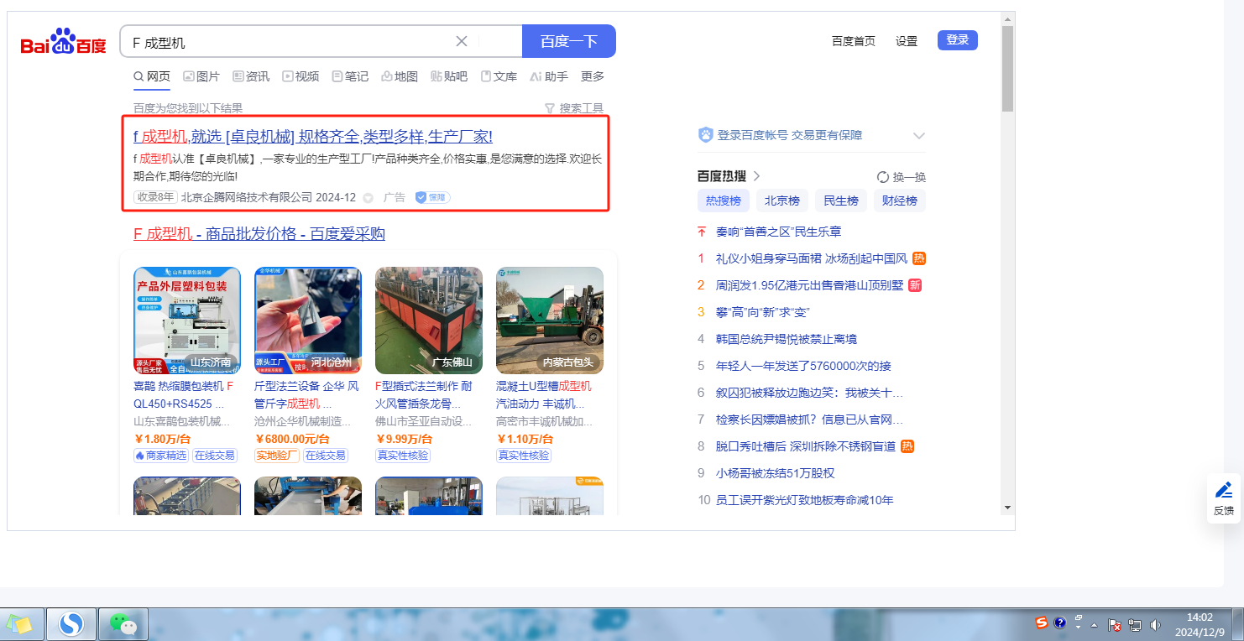The height and width of the screenshot is (641, 1244).
Task: Select the 财经榜 ranking tab
Action: (900, 201)
